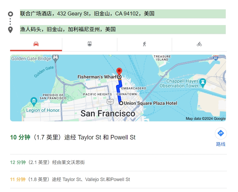238x192 pixels.
Task: Click the Union Square Plaza Hotel marker
Action: point(121,103)
